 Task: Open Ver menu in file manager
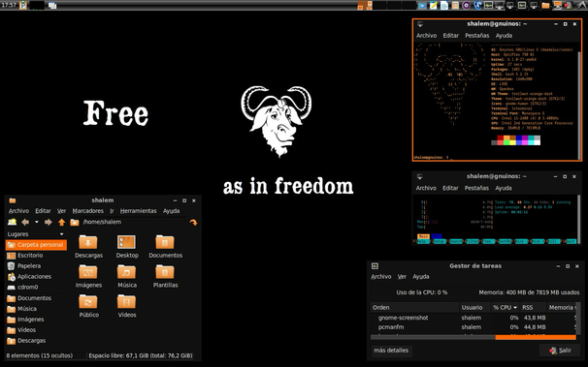click(x=61, y=211)
